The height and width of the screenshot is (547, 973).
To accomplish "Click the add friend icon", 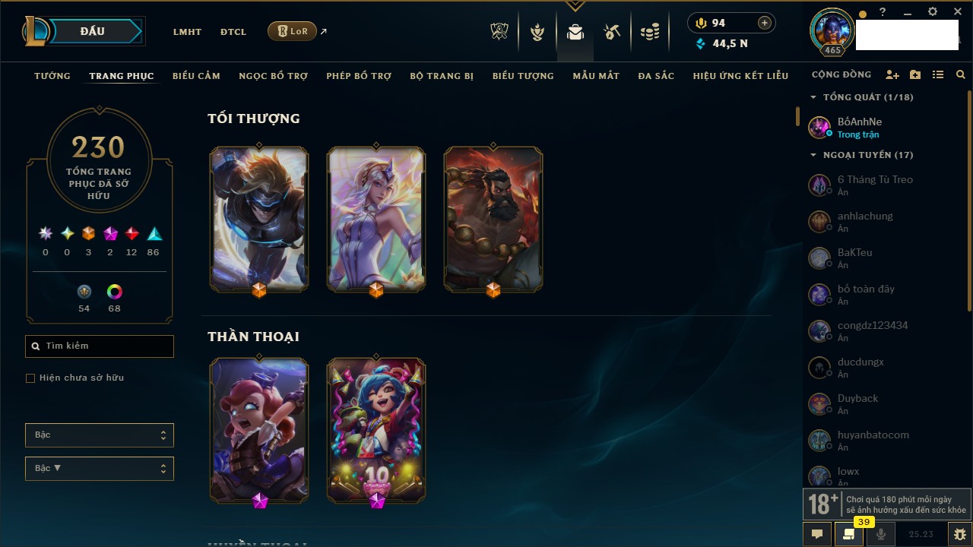I will tap(892, 75).
